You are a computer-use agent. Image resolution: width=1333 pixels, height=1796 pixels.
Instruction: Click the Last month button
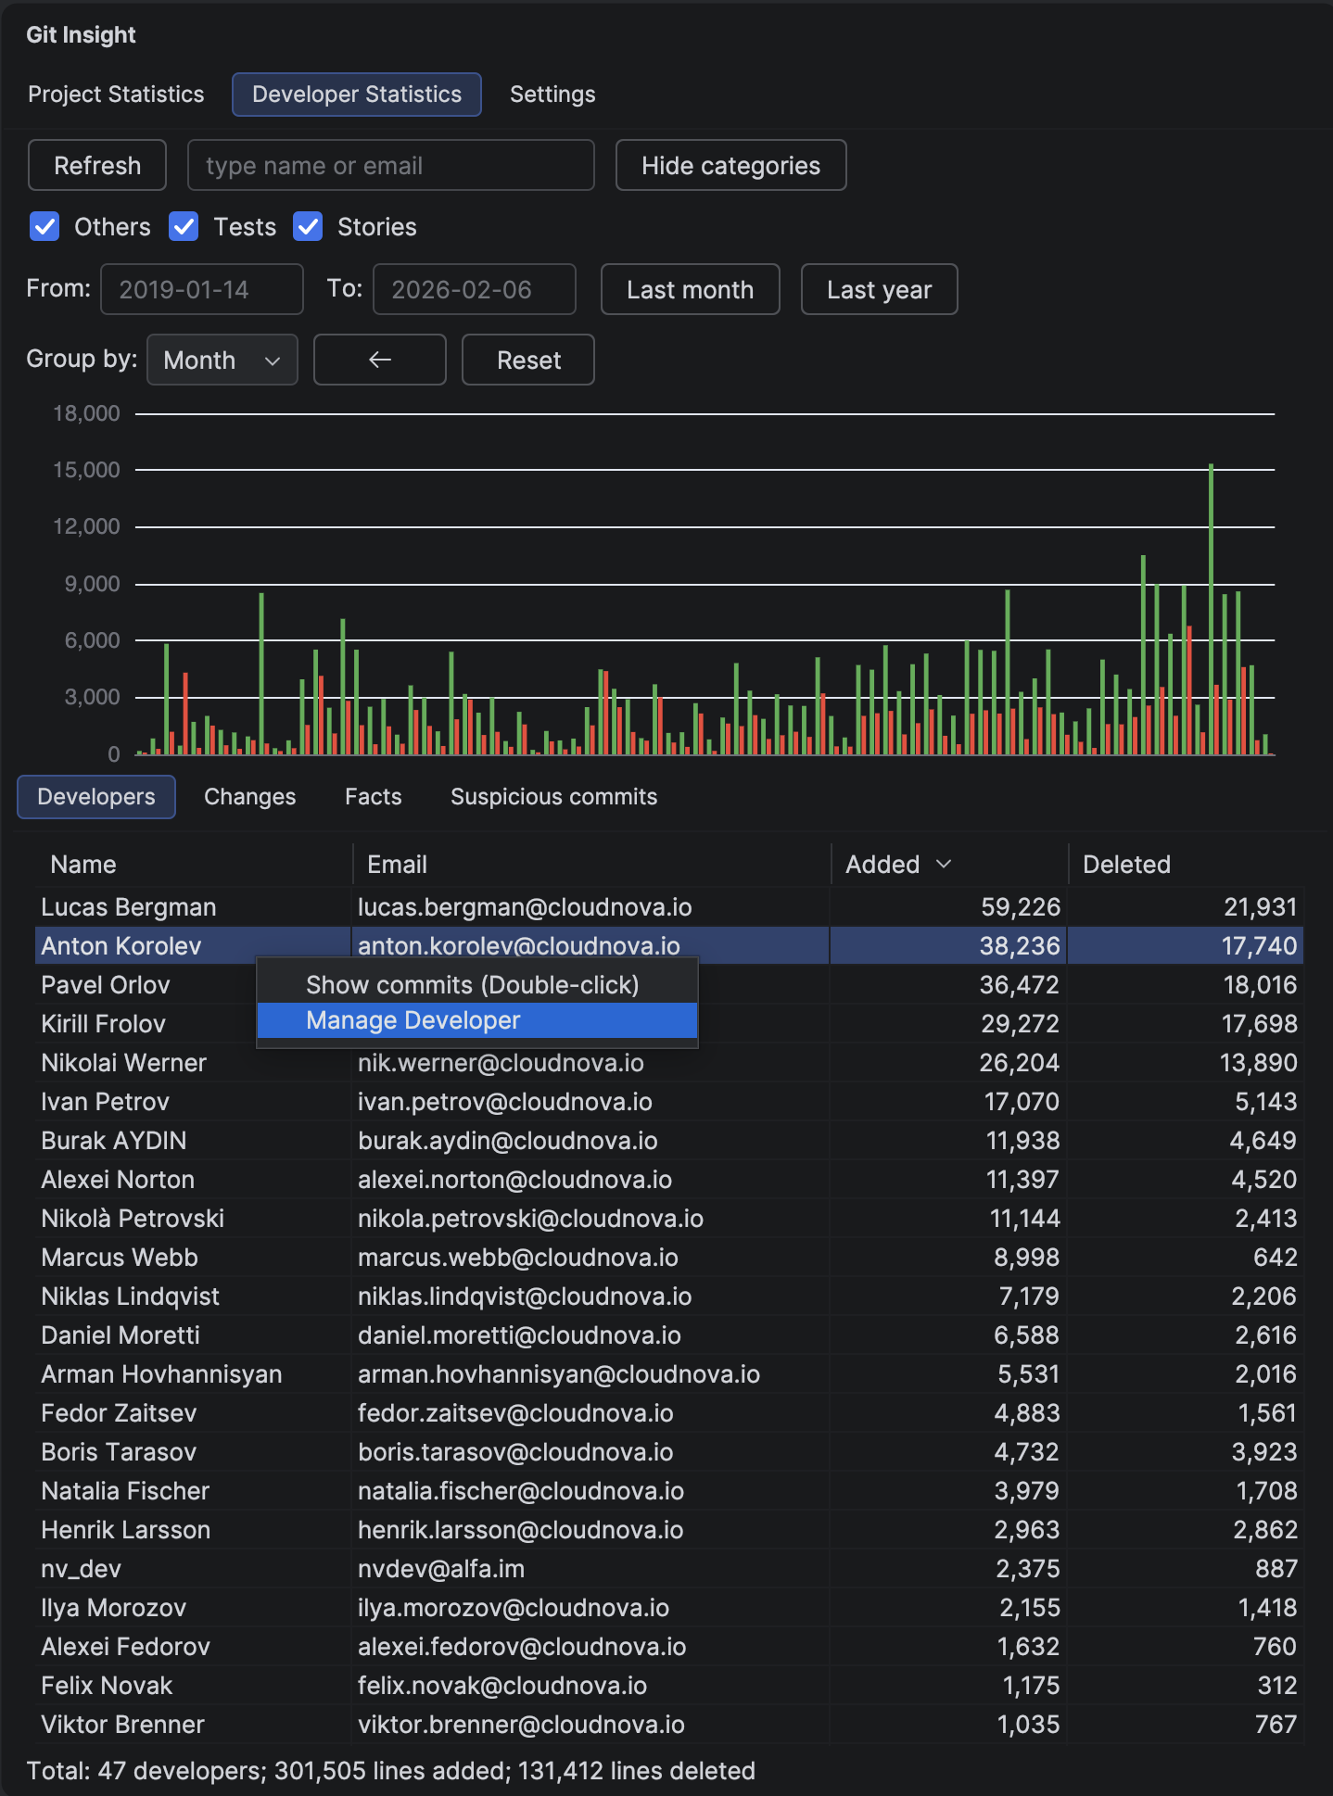click(x=691, y=289)
